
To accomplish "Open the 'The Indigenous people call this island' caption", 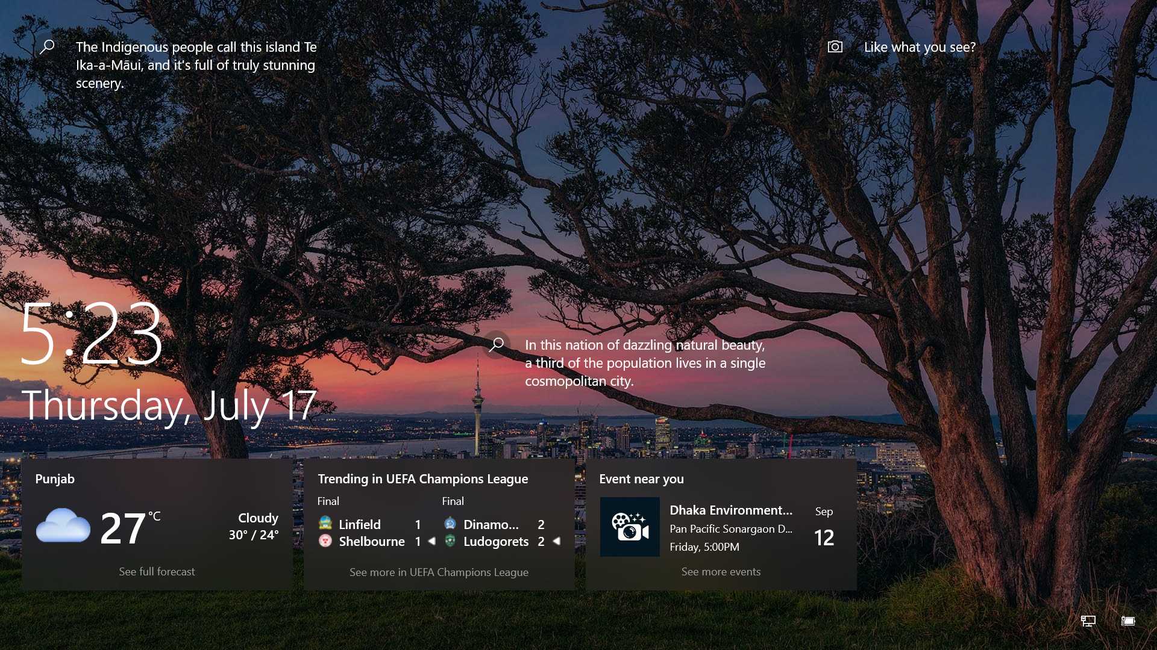I will pos(196,65).
